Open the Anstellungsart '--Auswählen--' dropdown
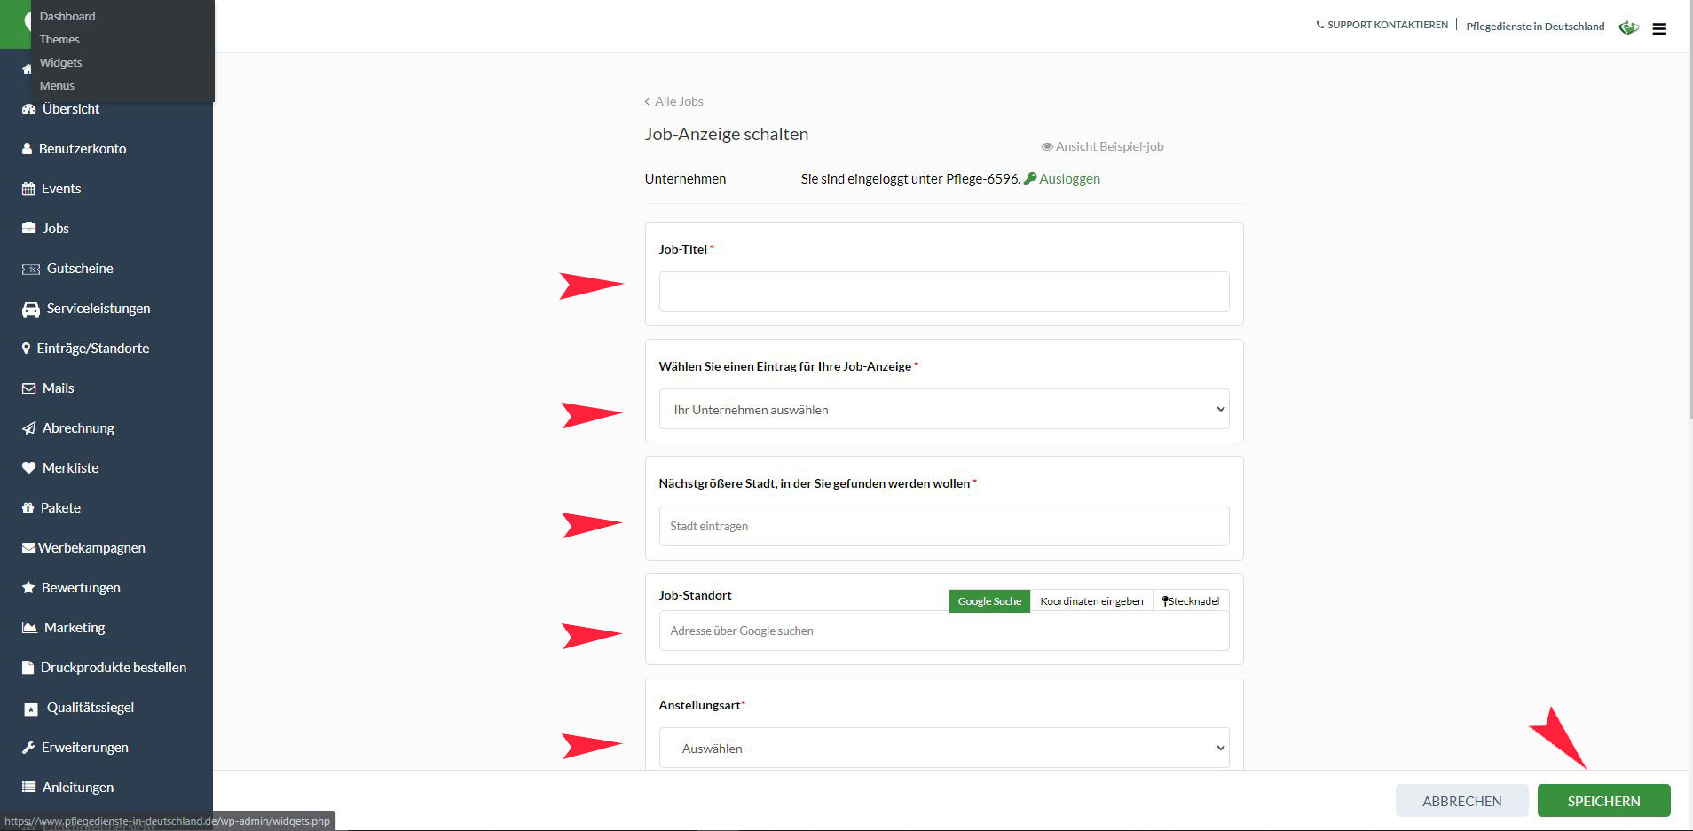Viewport: 1693px width, 831px height. pos(944,748)
